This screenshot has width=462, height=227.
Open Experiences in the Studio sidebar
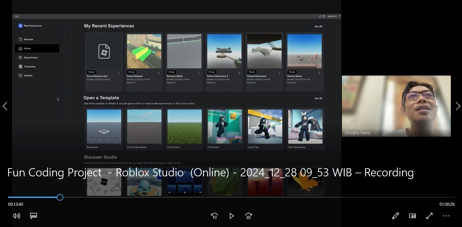click(37, 57)
